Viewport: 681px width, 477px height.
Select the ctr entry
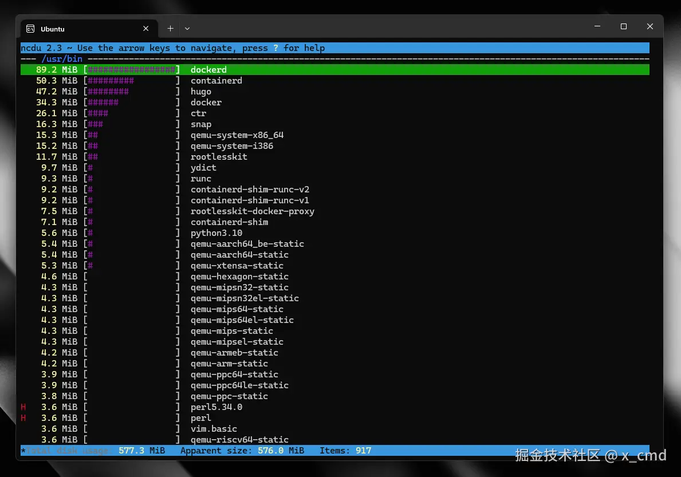[x=335, y=113]
